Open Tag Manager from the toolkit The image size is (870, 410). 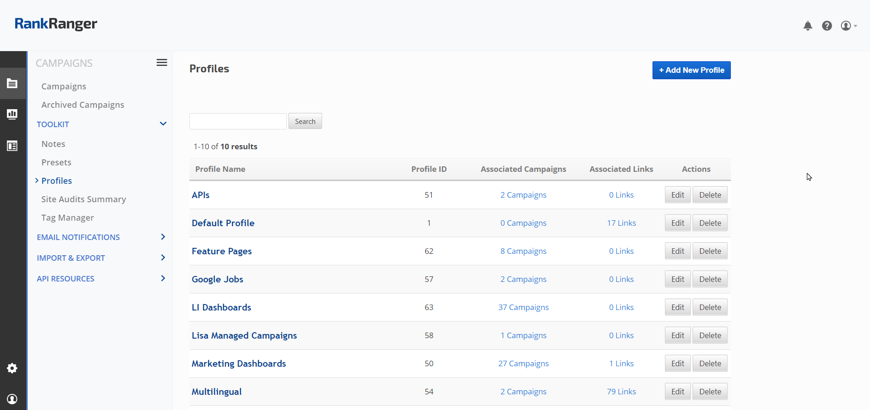tap(67, 217)
